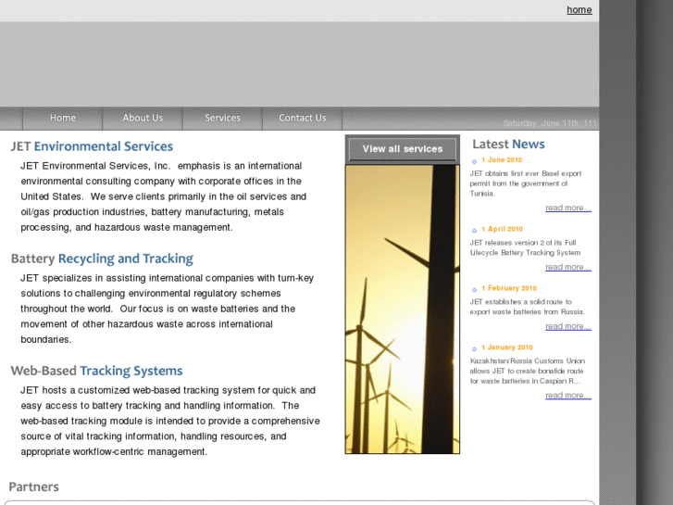The height and width of the screenshot is (505, 673).
Task: Click the 1 April 2010 news date
Action: click(x=502, y=229)
